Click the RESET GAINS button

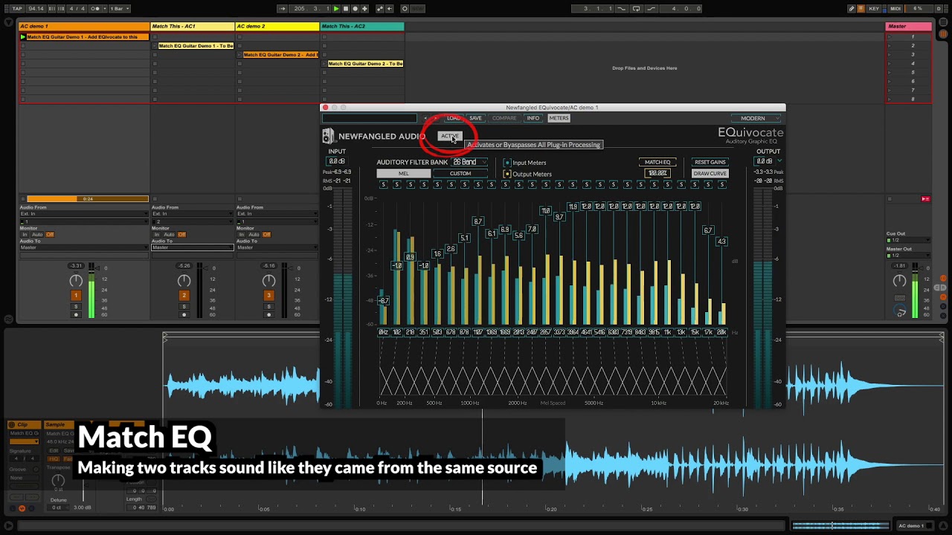coord(710,162)
